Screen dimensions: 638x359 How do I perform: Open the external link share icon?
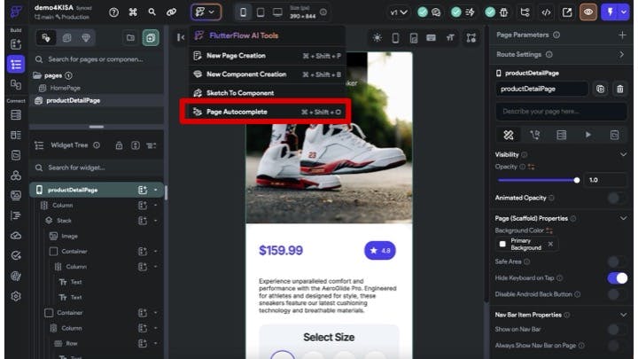point(567,12)
